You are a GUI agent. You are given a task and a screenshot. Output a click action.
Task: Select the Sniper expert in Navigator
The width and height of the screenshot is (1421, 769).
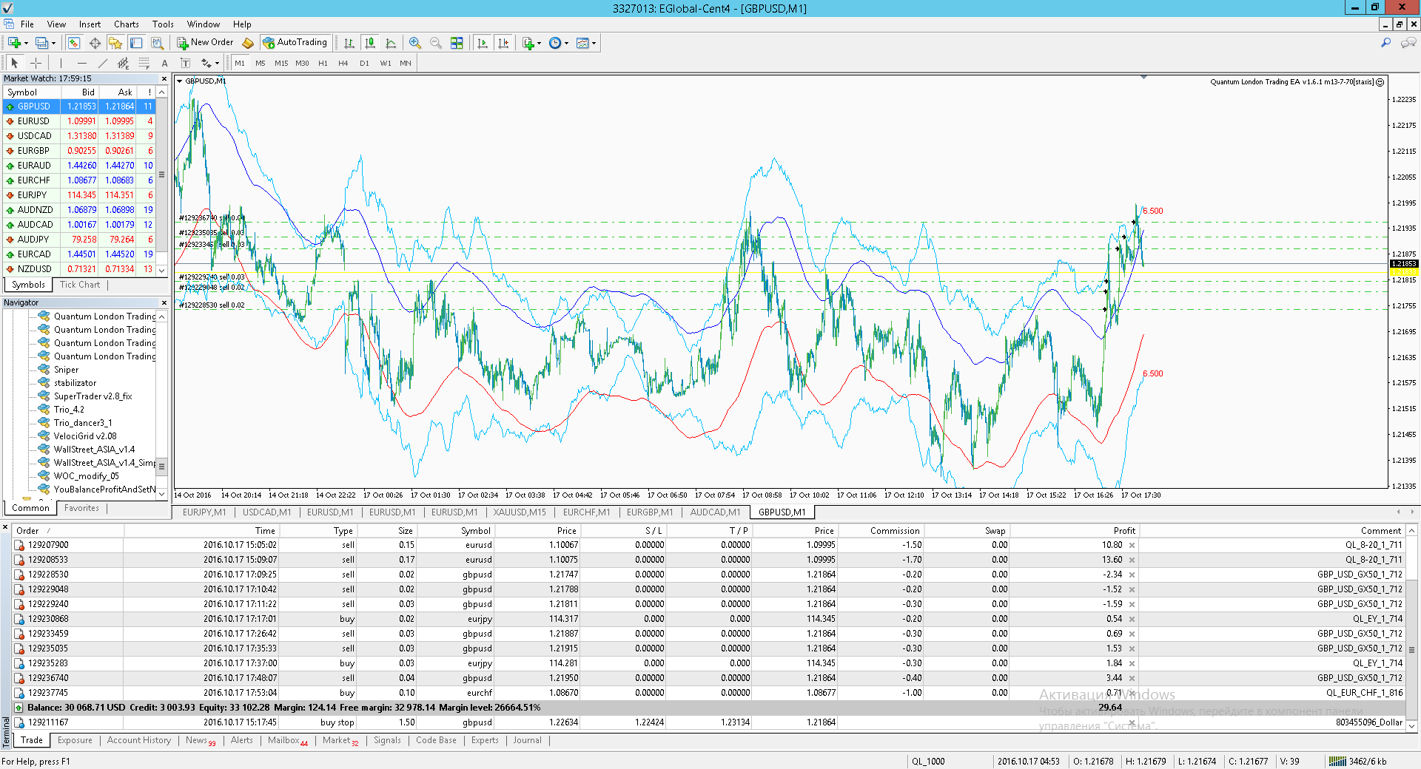coord(66,370)
